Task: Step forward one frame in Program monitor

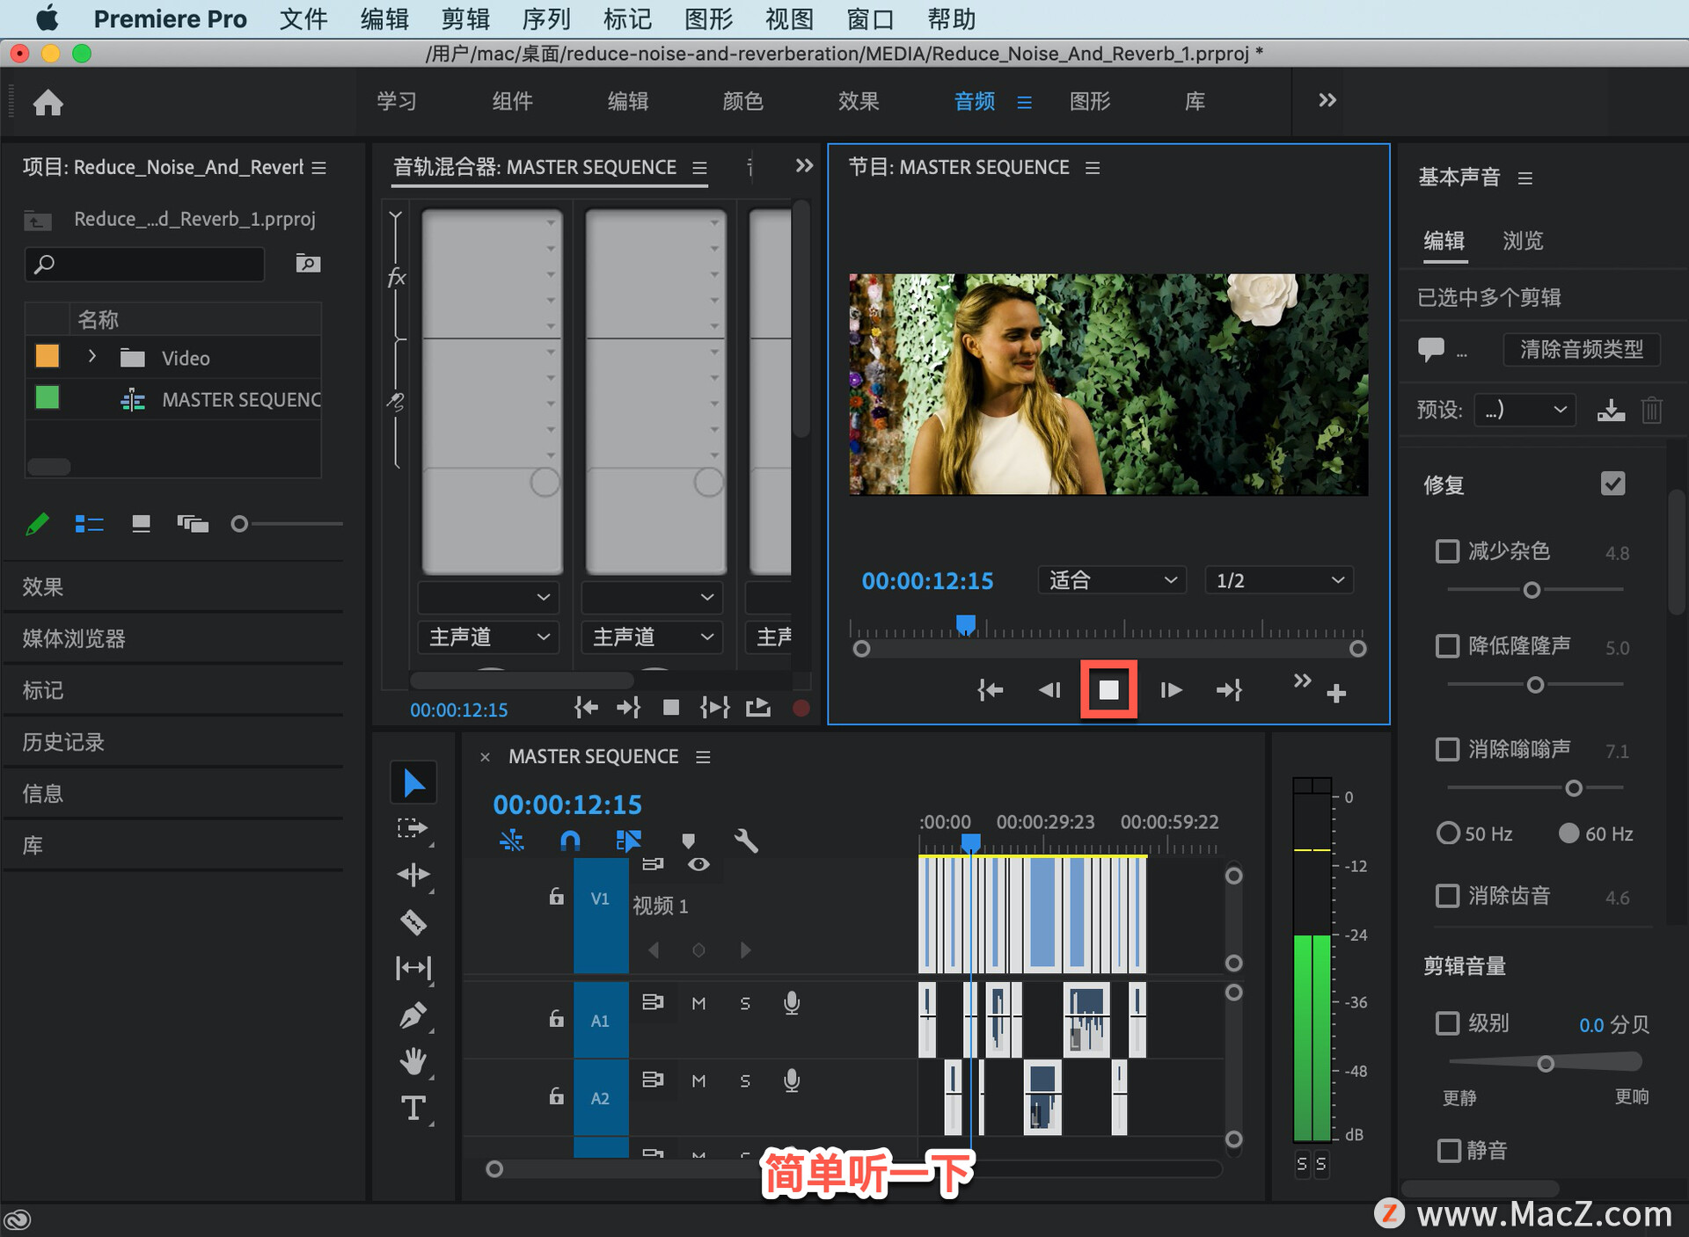Action: [x=1171, y=690]
